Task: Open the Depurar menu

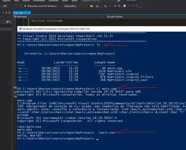Action: [6, 1]
